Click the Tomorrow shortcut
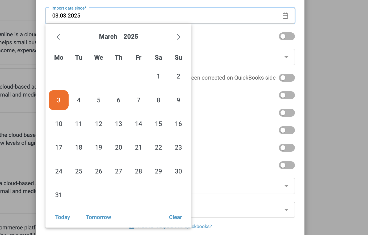The image size is (368, 235). point(98,217)
